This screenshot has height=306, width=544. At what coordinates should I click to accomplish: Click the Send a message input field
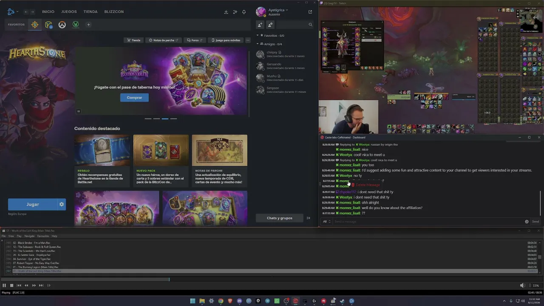pyautogui.click(x=428, y=221)
